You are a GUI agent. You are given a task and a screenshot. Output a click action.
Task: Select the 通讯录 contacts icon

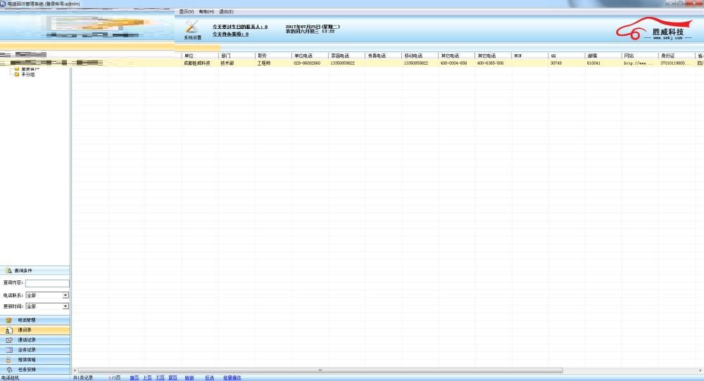pos(9,330)
